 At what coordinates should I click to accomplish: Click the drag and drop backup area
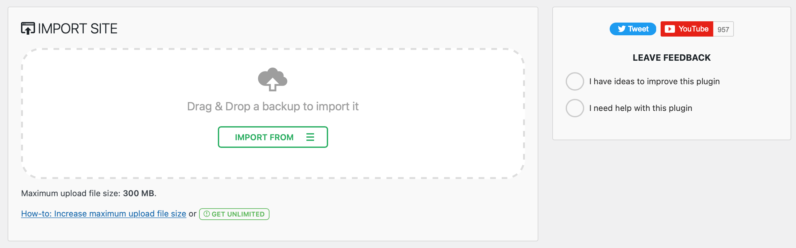[x=272, y=107]
